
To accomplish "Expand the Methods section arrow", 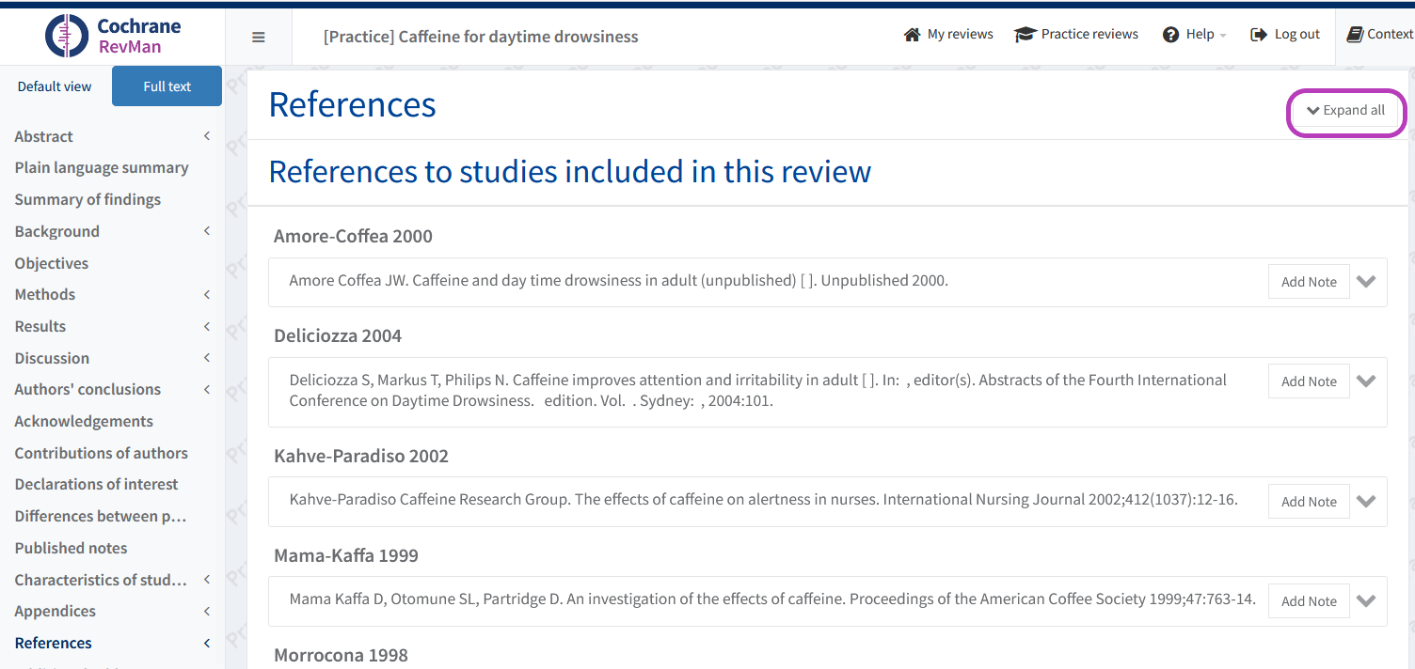I will click(x=207, y=295).
